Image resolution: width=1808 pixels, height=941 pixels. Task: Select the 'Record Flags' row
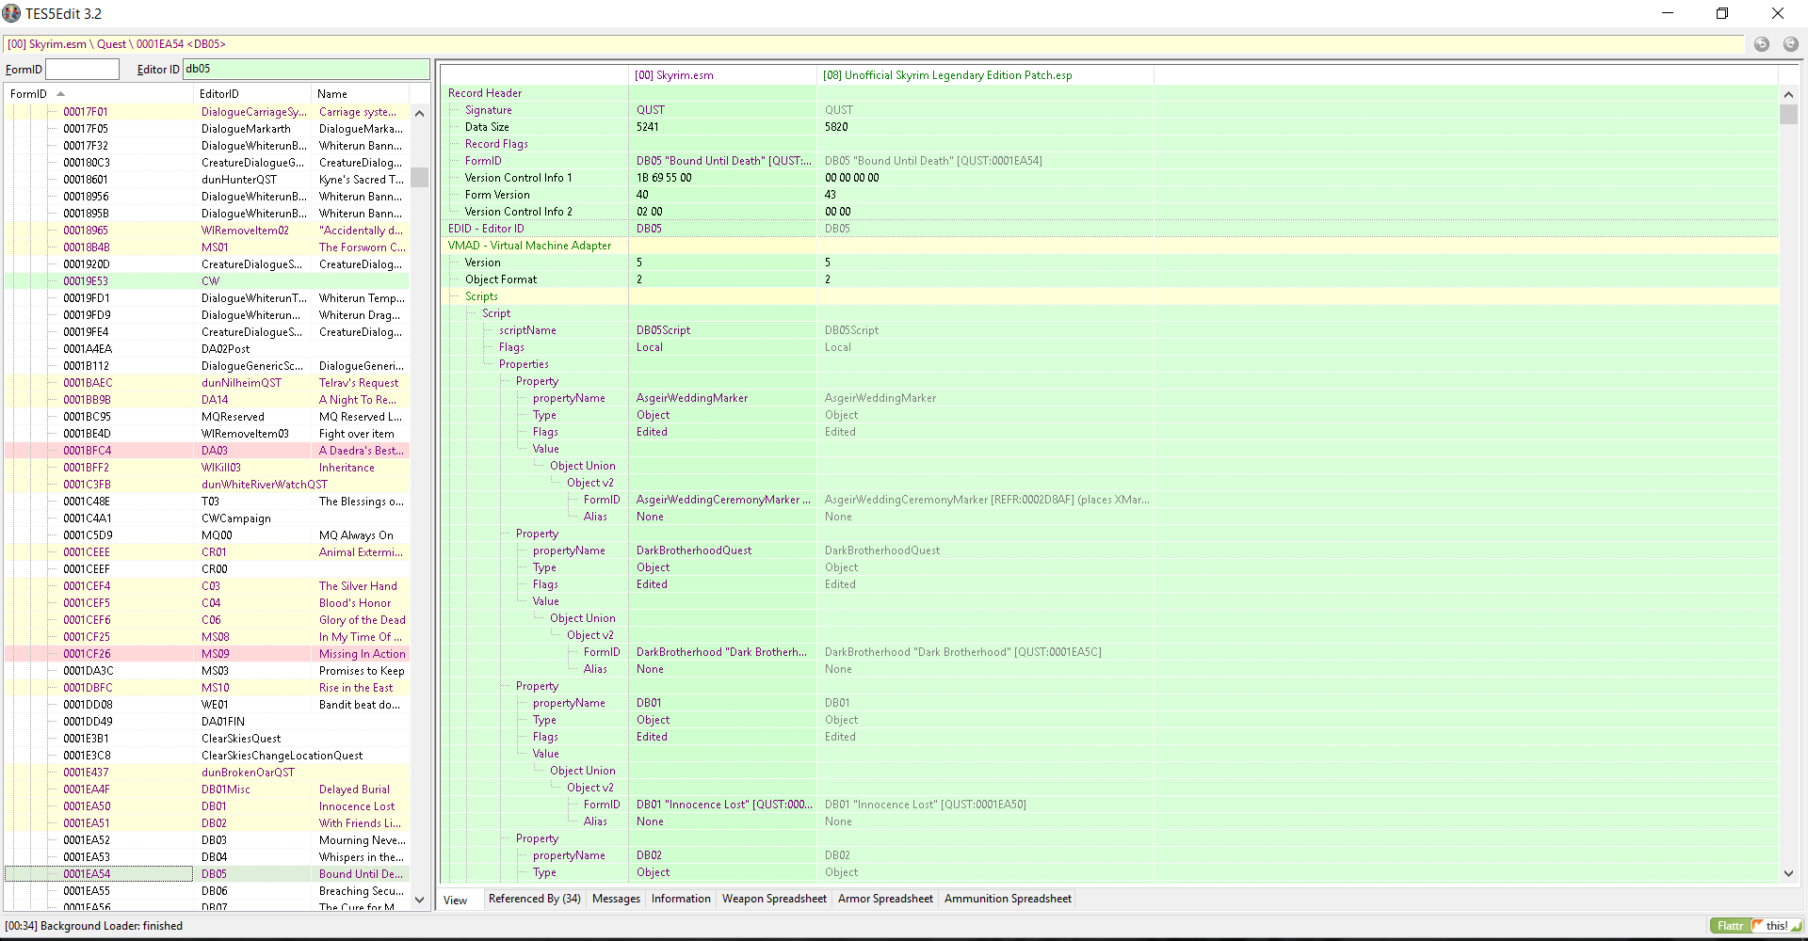coord(1109,144)
